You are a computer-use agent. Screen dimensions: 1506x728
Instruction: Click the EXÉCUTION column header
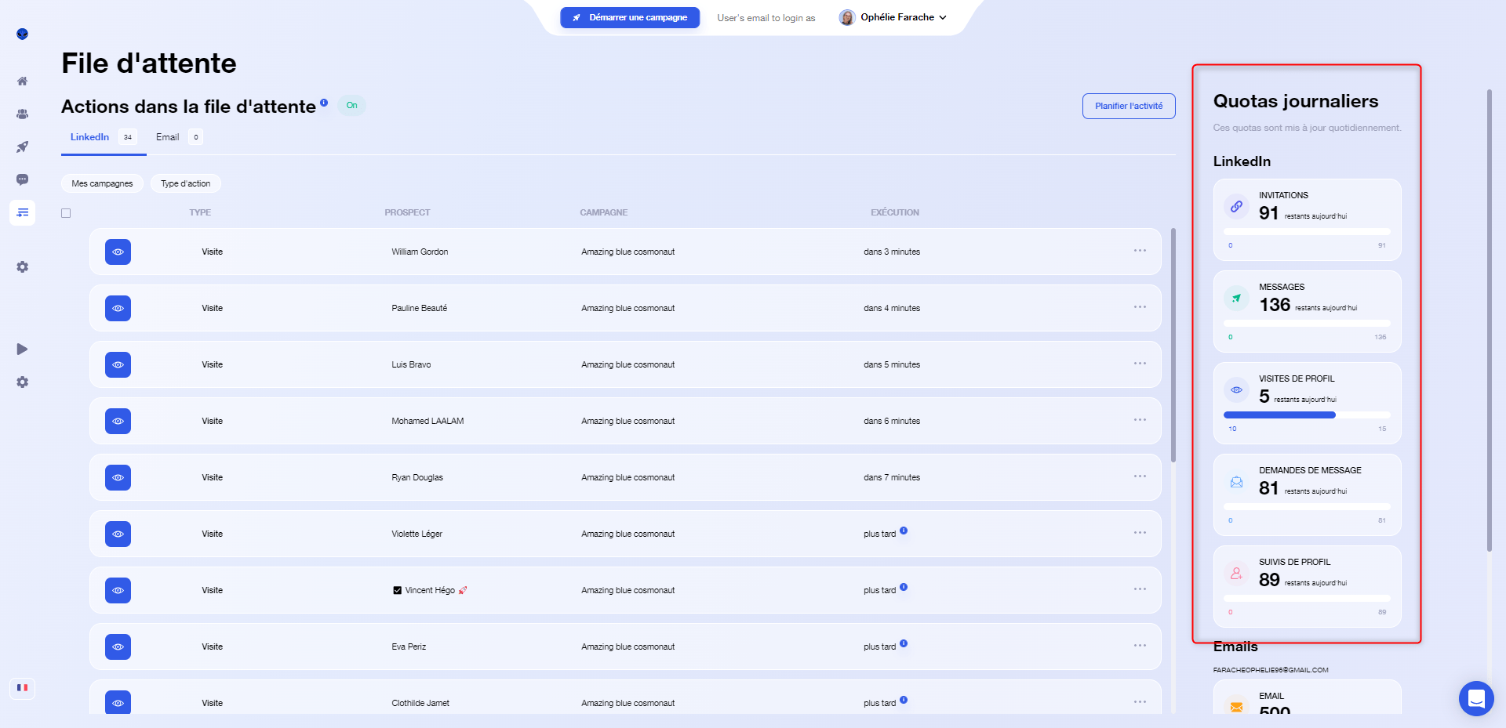pos(895,212)
